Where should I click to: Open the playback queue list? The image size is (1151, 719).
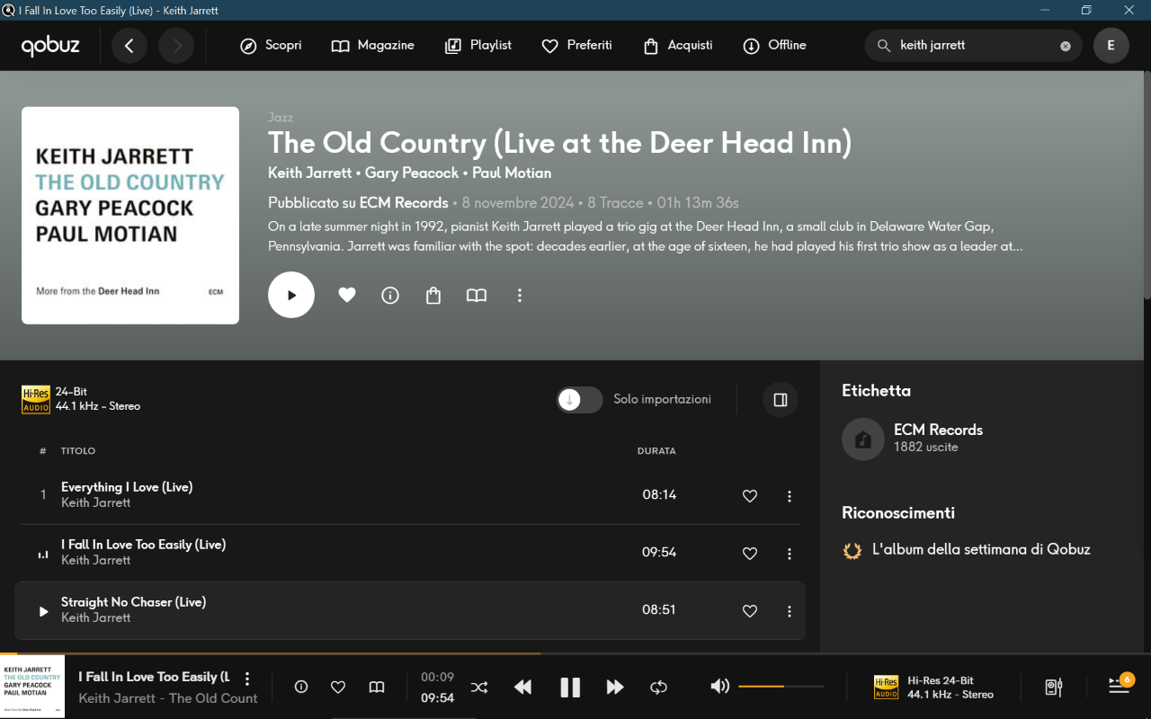1120,686
